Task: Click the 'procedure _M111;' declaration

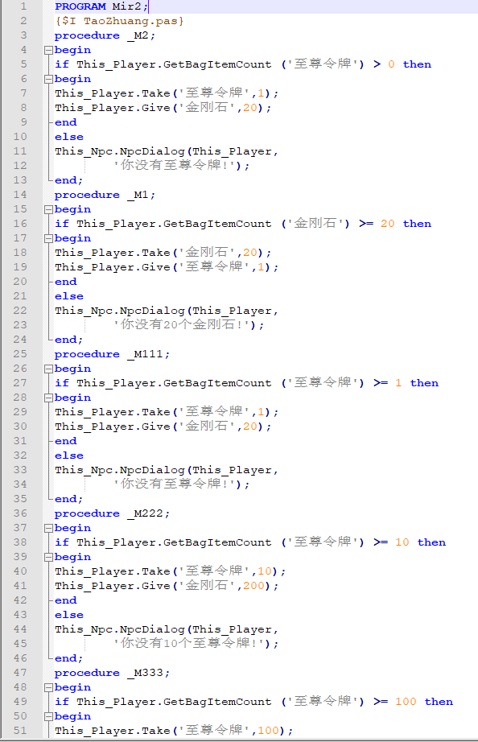Action: point(112,354)
